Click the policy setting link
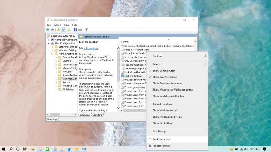Viewport: 271px width, 152px height. click(91, 48)
